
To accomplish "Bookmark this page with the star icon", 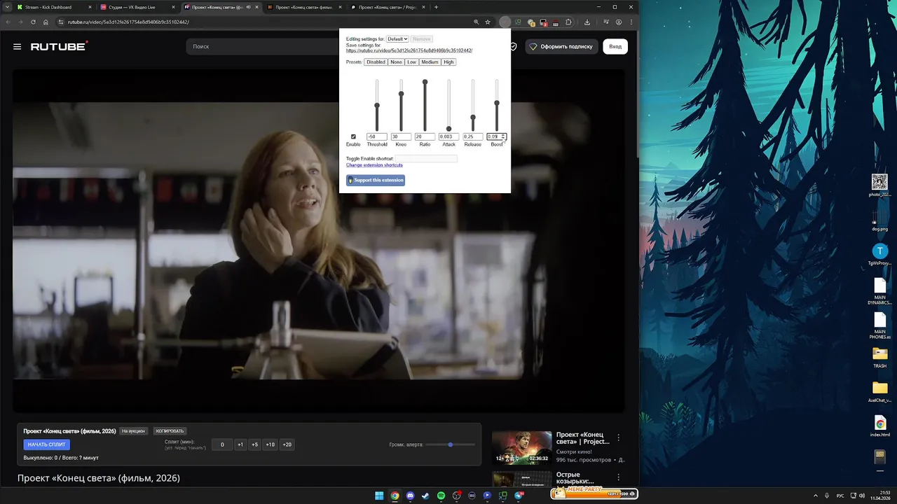I will pyautogui.click(x=488, y=22).
